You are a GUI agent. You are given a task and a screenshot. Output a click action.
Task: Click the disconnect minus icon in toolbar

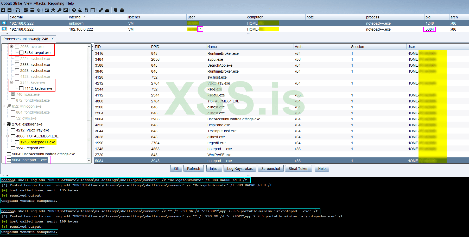(x=10, y=10)
